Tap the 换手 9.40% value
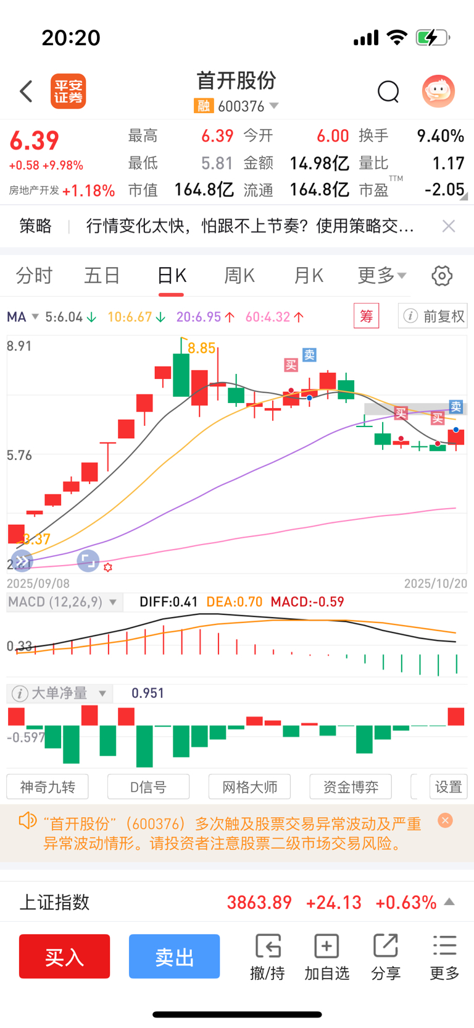Viewport: 474px width, 1028px height. tap(441, 136)
